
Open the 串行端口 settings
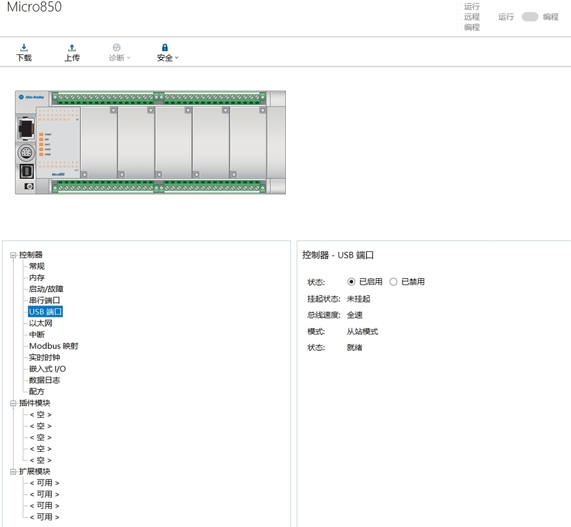pyautogui.click(x=45, y=300)
